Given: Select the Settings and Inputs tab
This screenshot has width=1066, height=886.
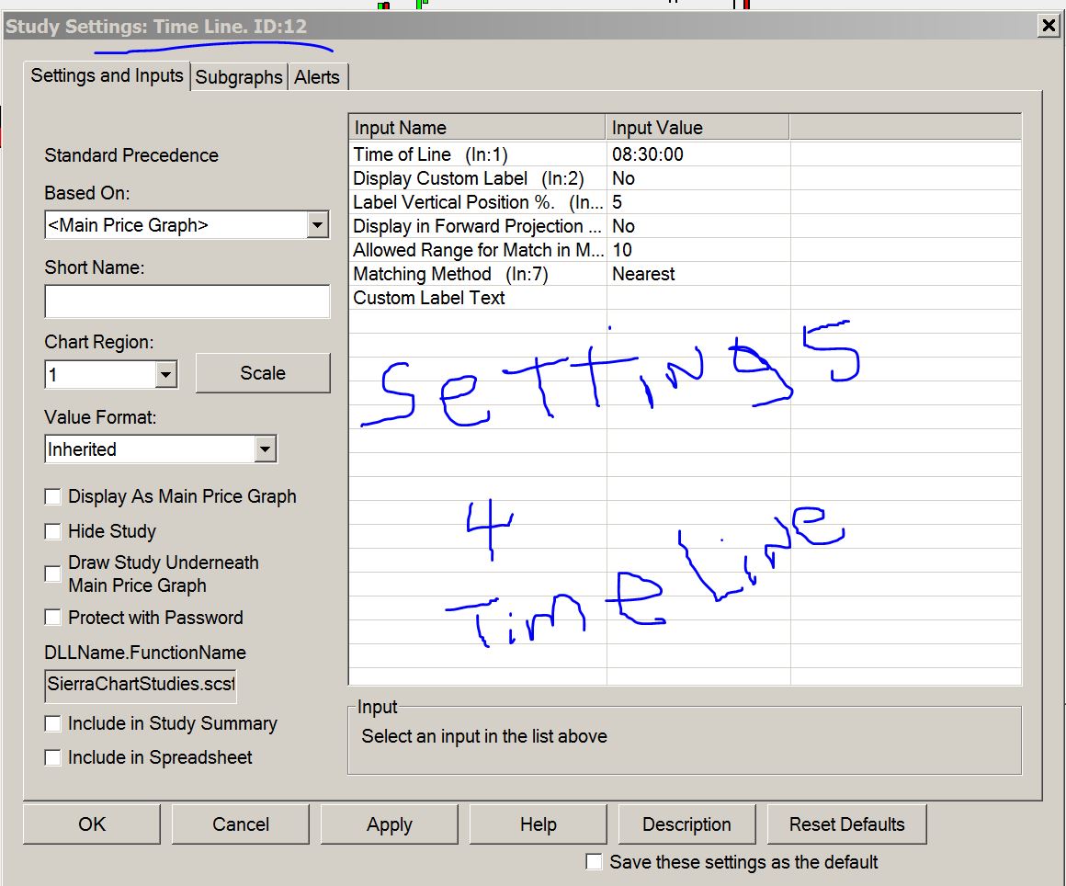Looking at the screenshot, I should 107,75.
